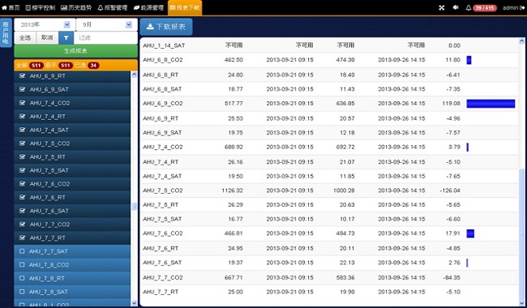Check the AHU_7_8_CO2 checkbox
Viewport: 527px width, 308px height.
point(22,265)
